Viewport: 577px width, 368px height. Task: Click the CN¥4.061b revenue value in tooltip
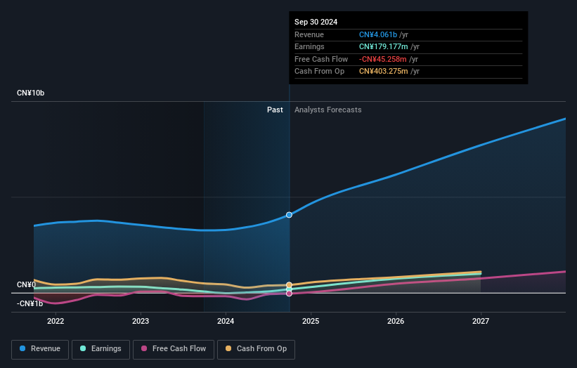[x=379, y=34]
